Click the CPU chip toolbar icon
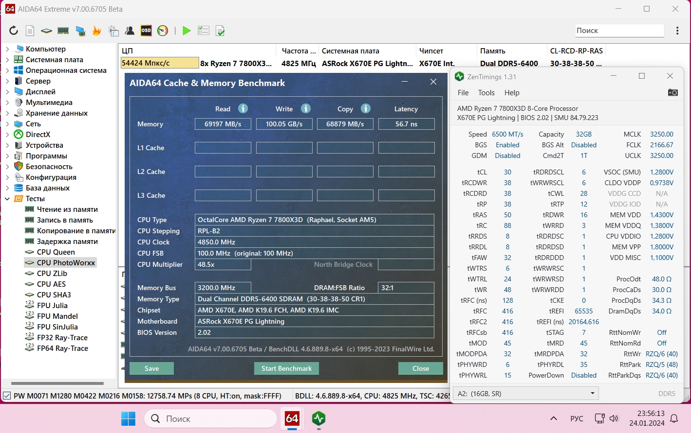Viewport: 691px width, 433px height. [46, 31]
